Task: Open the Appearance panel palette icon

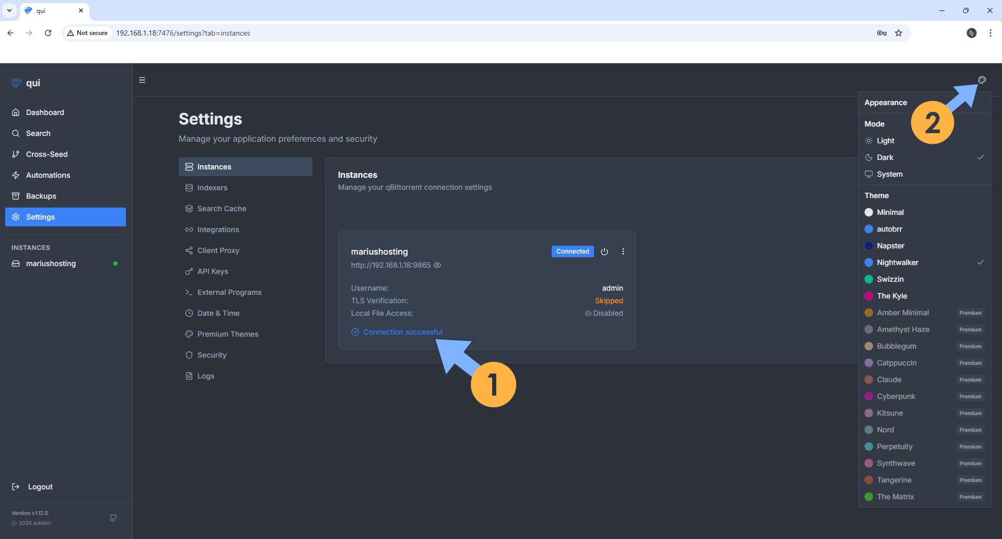Action: point(982,80)
